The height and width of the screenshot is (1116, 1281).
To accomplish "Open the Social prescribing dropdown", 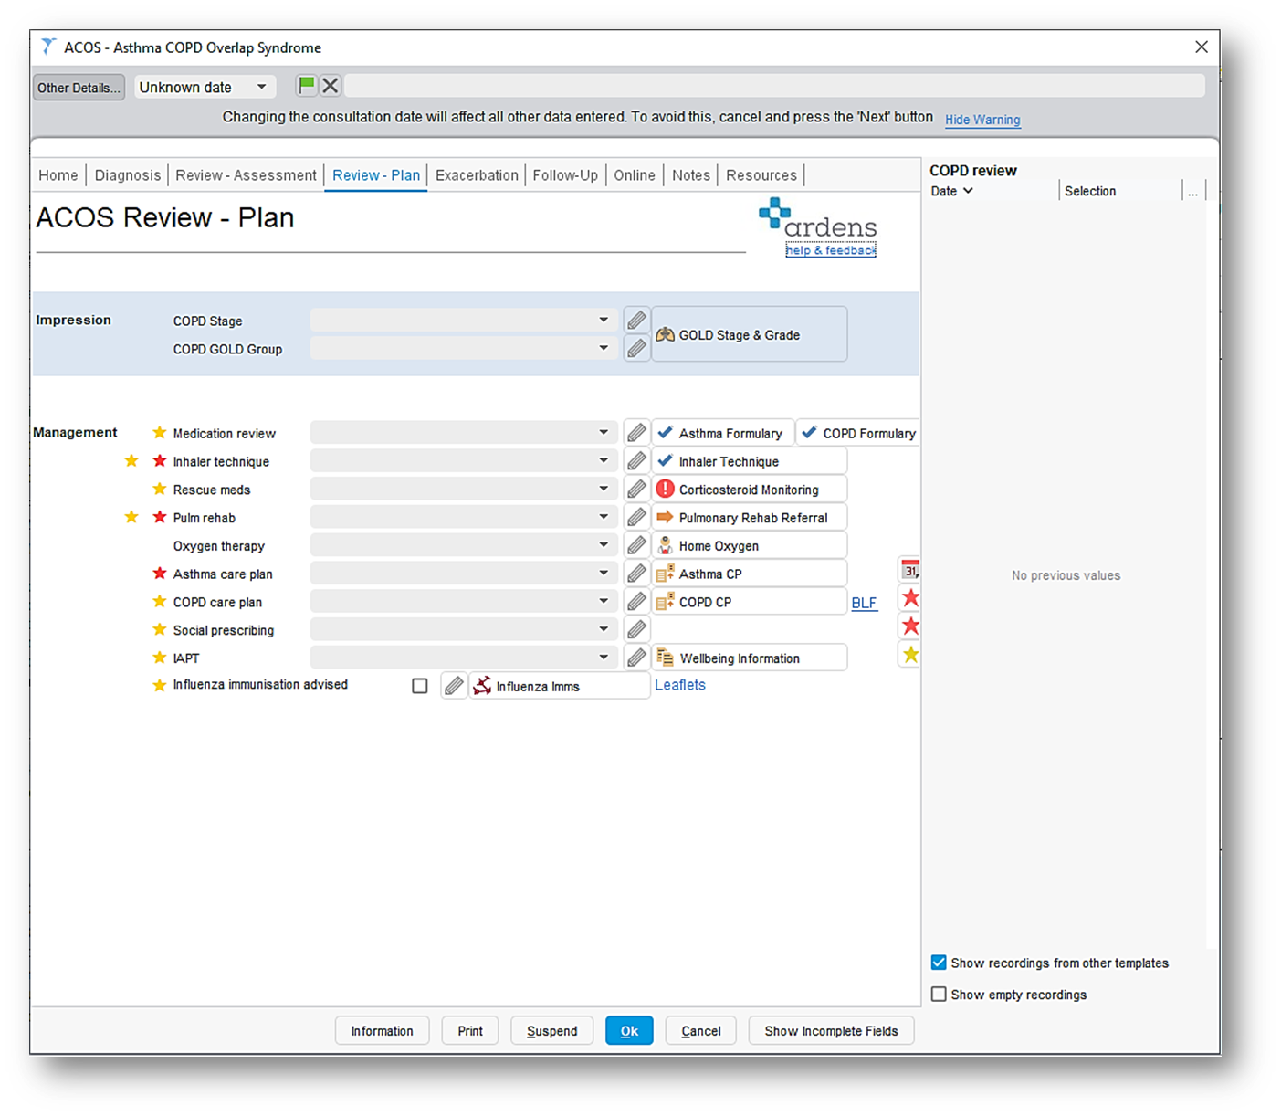I will (464, 629).
